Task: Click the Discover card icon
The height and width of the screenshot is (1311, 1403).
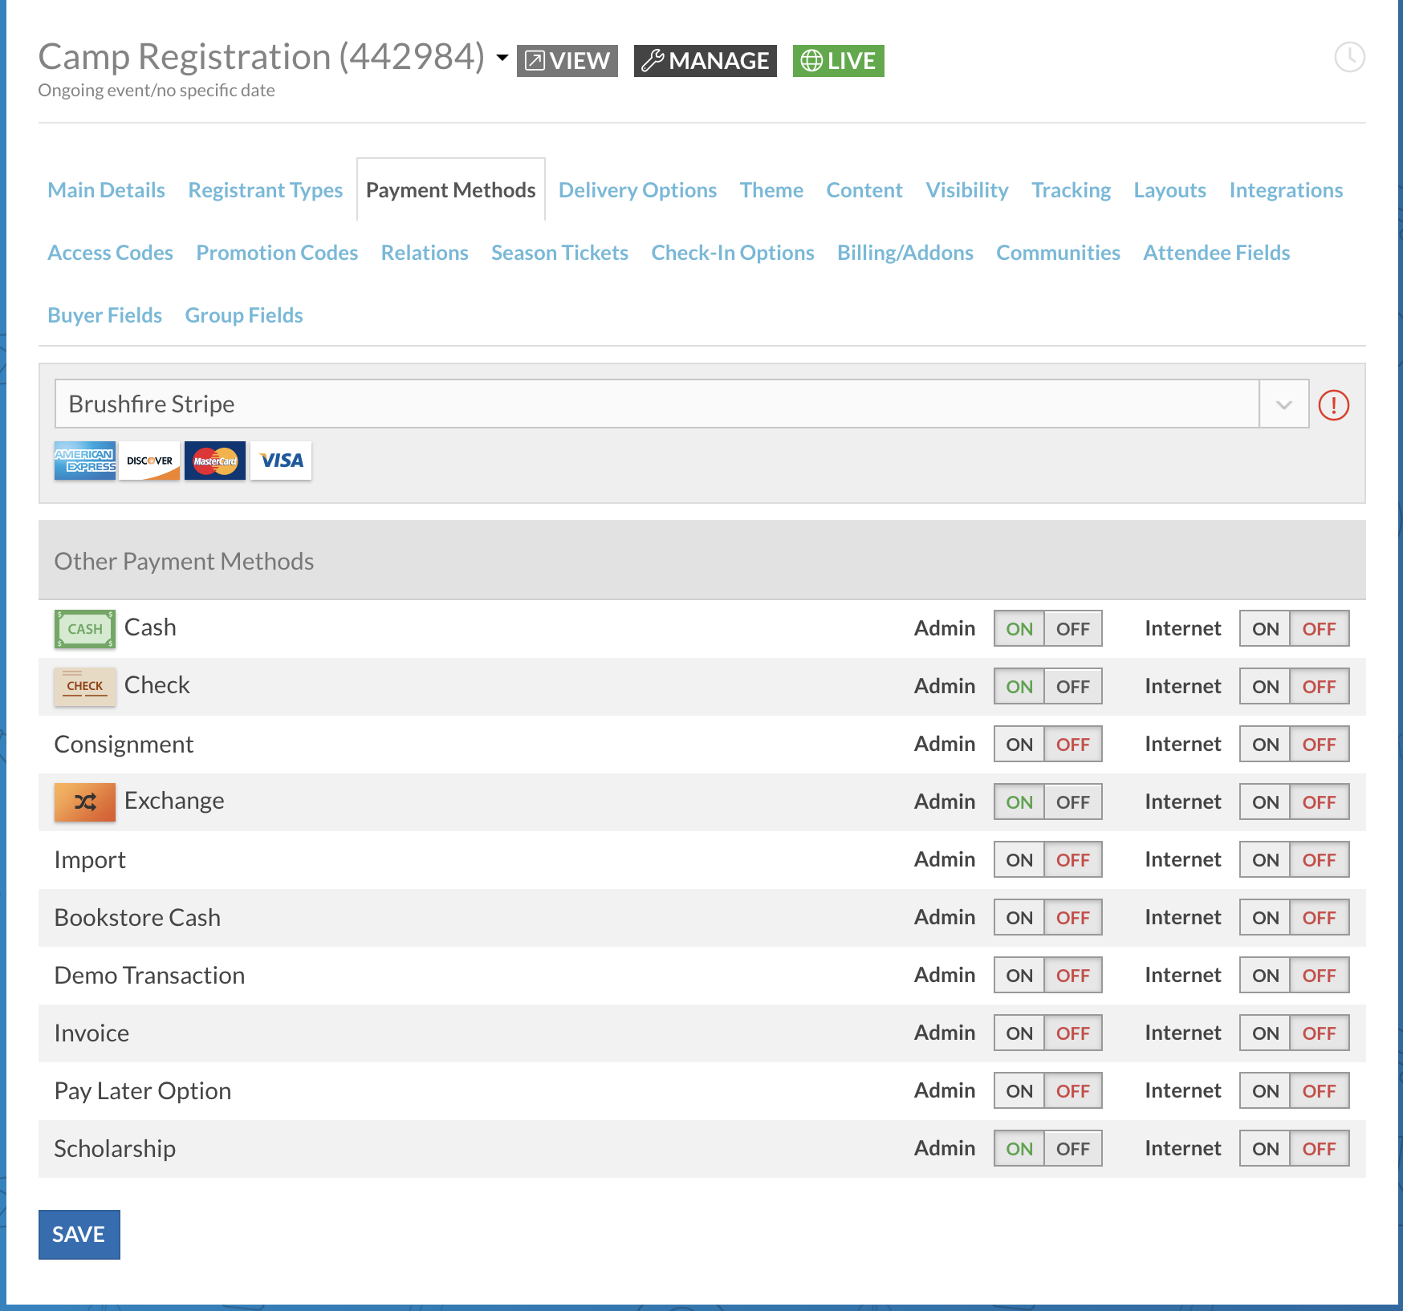Action: [x=149, y=461]
